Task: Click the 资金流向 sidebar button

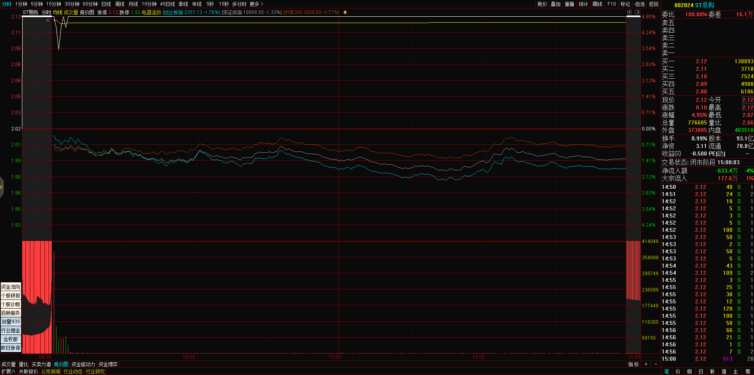Action: [11, 287]
